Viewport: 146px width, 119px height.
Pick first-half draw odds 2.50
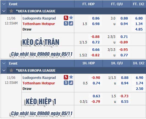pyautogui.click(x=139, y=88)
